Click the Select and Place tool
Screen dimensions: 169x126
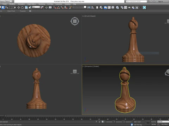[30, 7]
